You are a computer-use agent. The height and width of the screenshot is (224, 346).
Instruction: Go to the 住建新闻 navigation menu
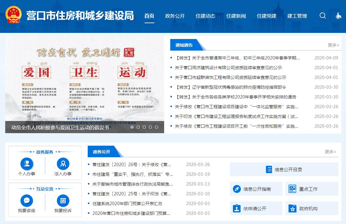236,16
